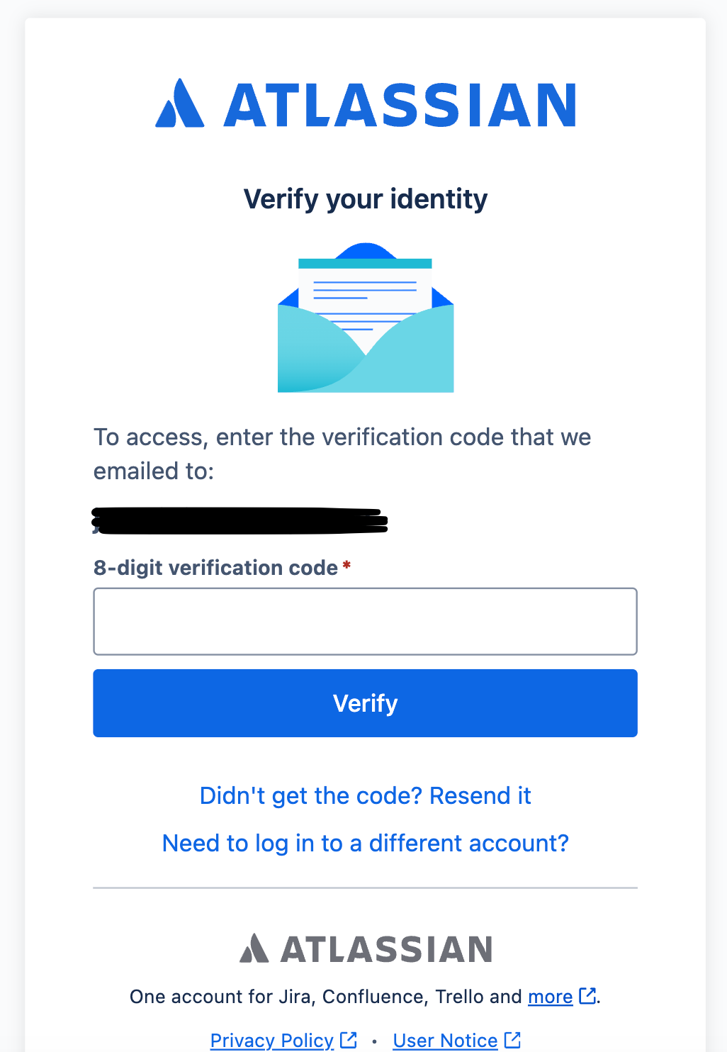Click the required asterisk beside the code label
727x1052 pixels.
(346, 565)
